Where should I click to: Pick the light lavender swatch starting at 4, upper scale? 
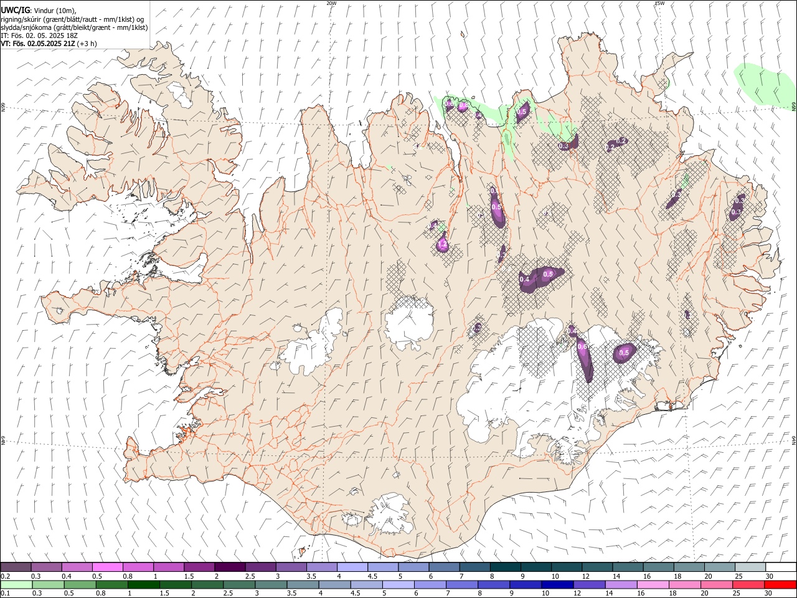(352, 567)
